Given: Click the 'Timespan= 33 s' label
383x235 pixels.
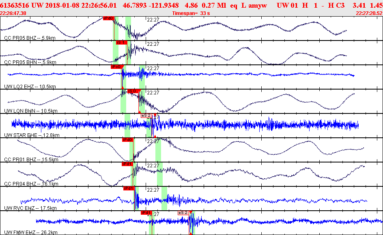Looking at the screenshot, I should [191, 13].
